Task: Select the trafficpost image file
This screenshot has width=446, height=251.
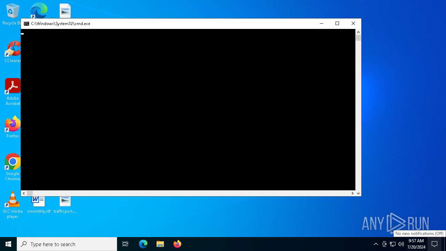Action: [65, 205]
